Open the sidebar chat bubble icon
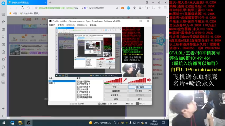The image size is (225, 126). tap(3, 67)
